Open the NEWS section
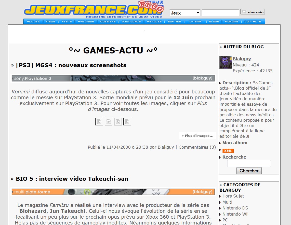The image size is (291, 225). click(51, 21)
